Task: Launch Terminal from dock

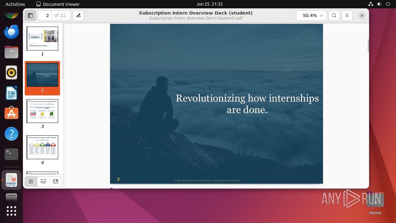Action: click(x=11, y=154)
